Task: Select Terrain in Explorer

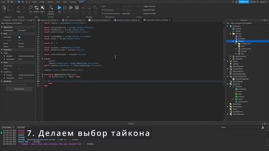Action: coord(238,31)
